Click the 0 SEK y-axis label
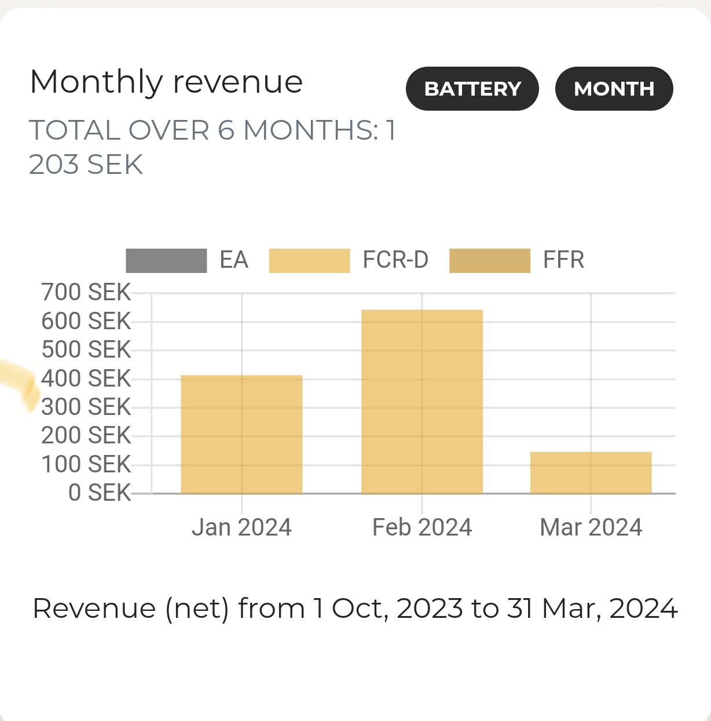Image resolution: width=711 pixels, height=721 pixels. [100, 493]
